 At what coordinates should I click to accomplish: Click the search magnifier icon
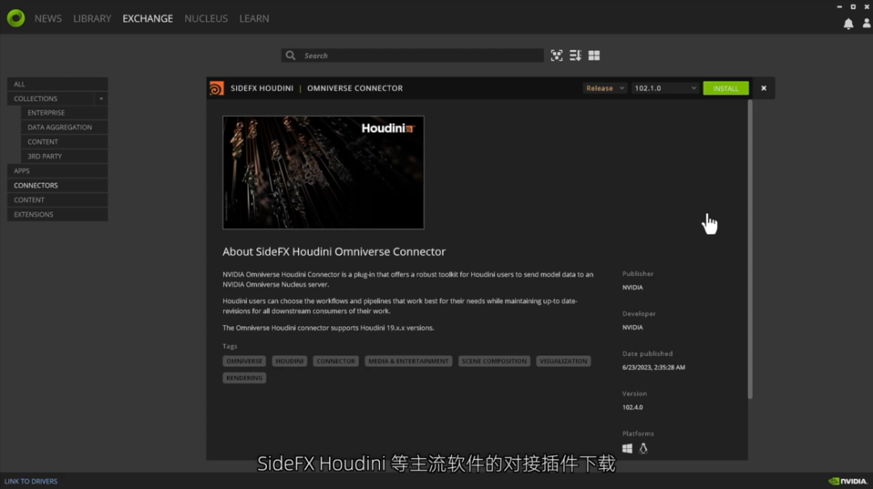290,56
